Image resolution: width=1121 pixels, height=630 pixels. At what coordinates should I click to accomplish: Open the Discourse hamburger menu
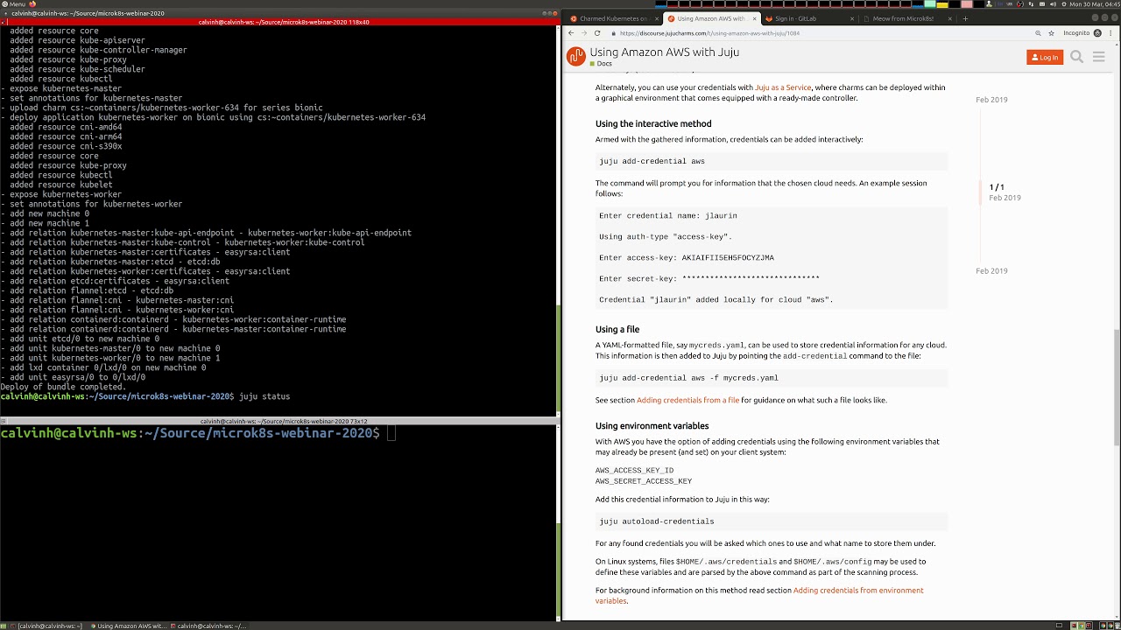[x=1099, y=57]
